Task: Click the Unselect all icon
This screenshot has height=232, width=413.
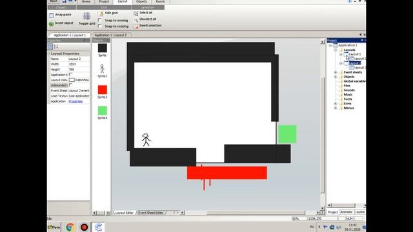Action: (x=136, y=19)
